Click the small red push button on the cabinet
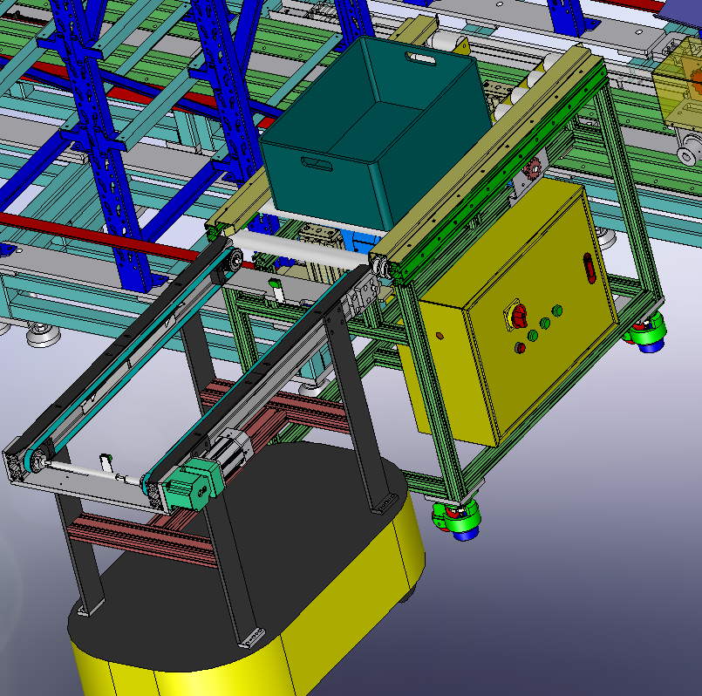Image resolution: width=702 pixels, height=696 pixels. (520, 347)
